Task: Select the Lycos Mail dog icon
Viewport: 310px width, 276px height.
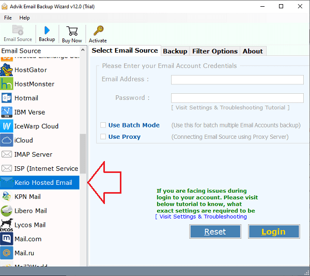Action: coord(7,225)
